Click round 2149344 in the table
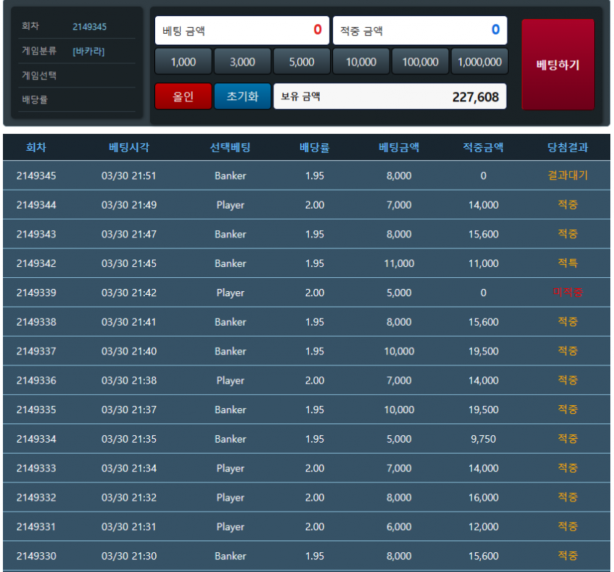This screenshot has height=572, width=614. pyautogui.click(x=36, y=205)
